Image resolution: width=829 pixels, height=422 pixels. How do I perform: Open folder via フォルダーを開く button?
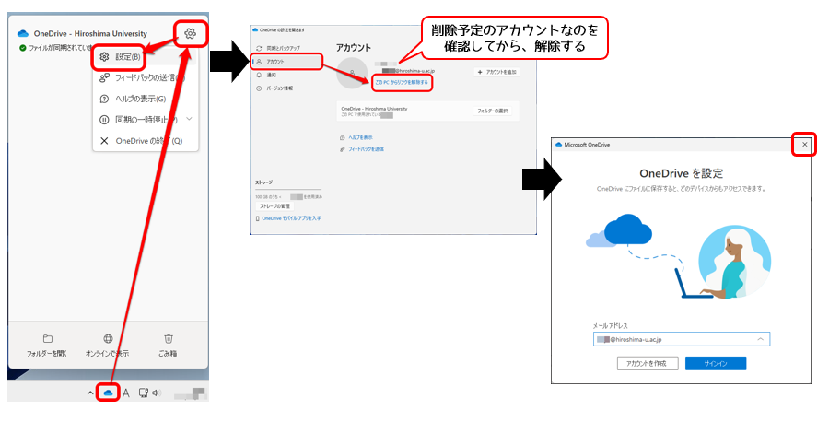pos(47,346)
